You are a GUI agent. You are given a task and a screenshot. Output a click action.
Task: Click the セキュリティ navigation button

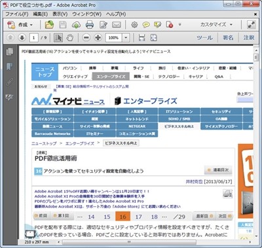pos(221,111)
